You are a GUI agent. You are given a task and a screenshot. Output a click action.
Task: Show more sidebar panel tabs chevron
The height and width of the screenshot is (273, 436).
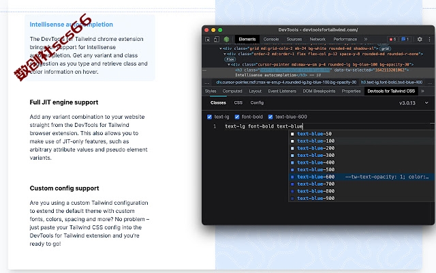[422, 91]
